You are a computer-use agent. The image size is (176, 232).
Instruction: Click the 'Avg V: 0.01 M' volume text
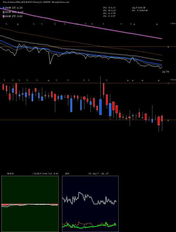coord(138,8)
